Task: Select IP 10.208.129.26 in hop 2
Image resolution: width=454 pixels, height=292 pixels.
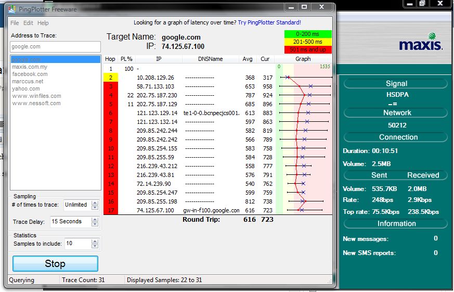Action: [155, 78]
